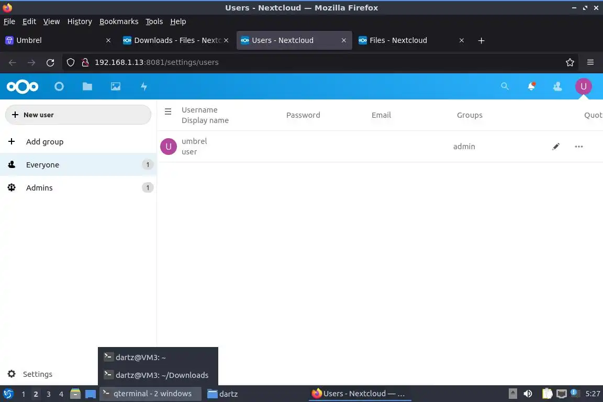The width and height of the screenshot is (603, 402).
Task: Close the Downloads - Files tab
Action: (x=226, y=40)
